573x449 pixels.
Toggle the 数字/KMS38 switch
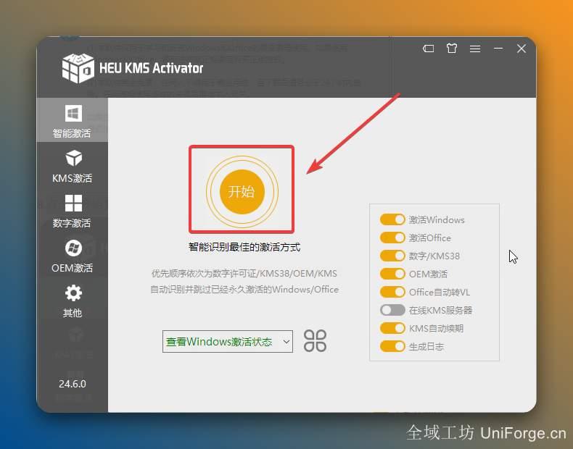click(392, 256)
